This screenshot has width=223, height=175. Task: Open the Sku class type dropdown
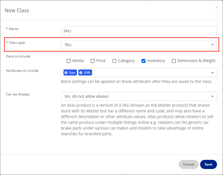point(139,45)
